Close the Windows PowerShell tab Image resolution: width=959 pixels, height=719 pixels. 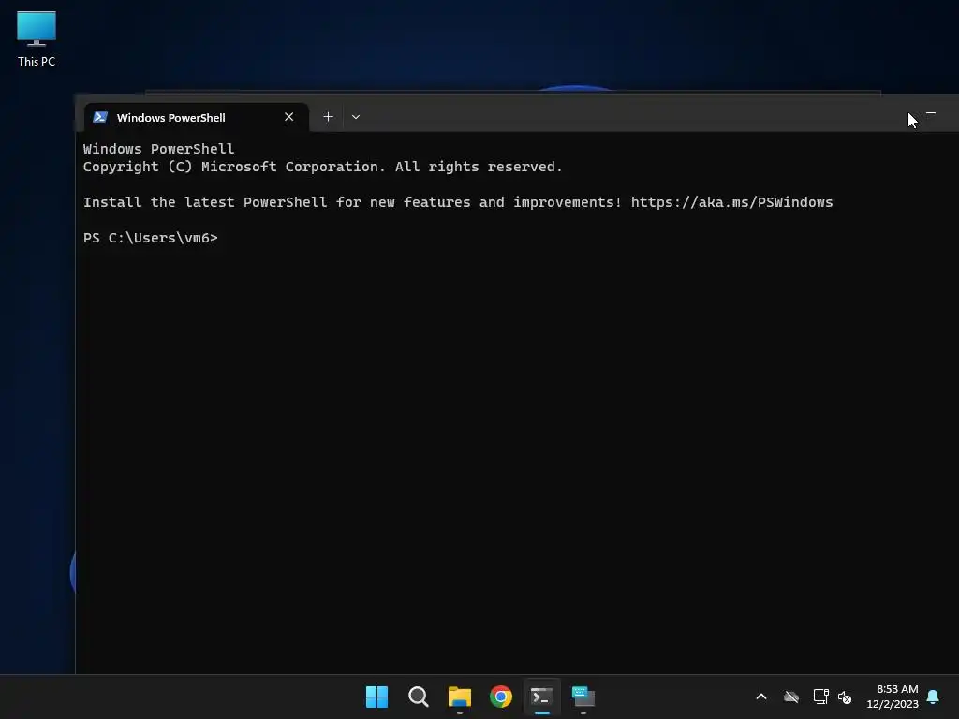[x=288, y=117]
